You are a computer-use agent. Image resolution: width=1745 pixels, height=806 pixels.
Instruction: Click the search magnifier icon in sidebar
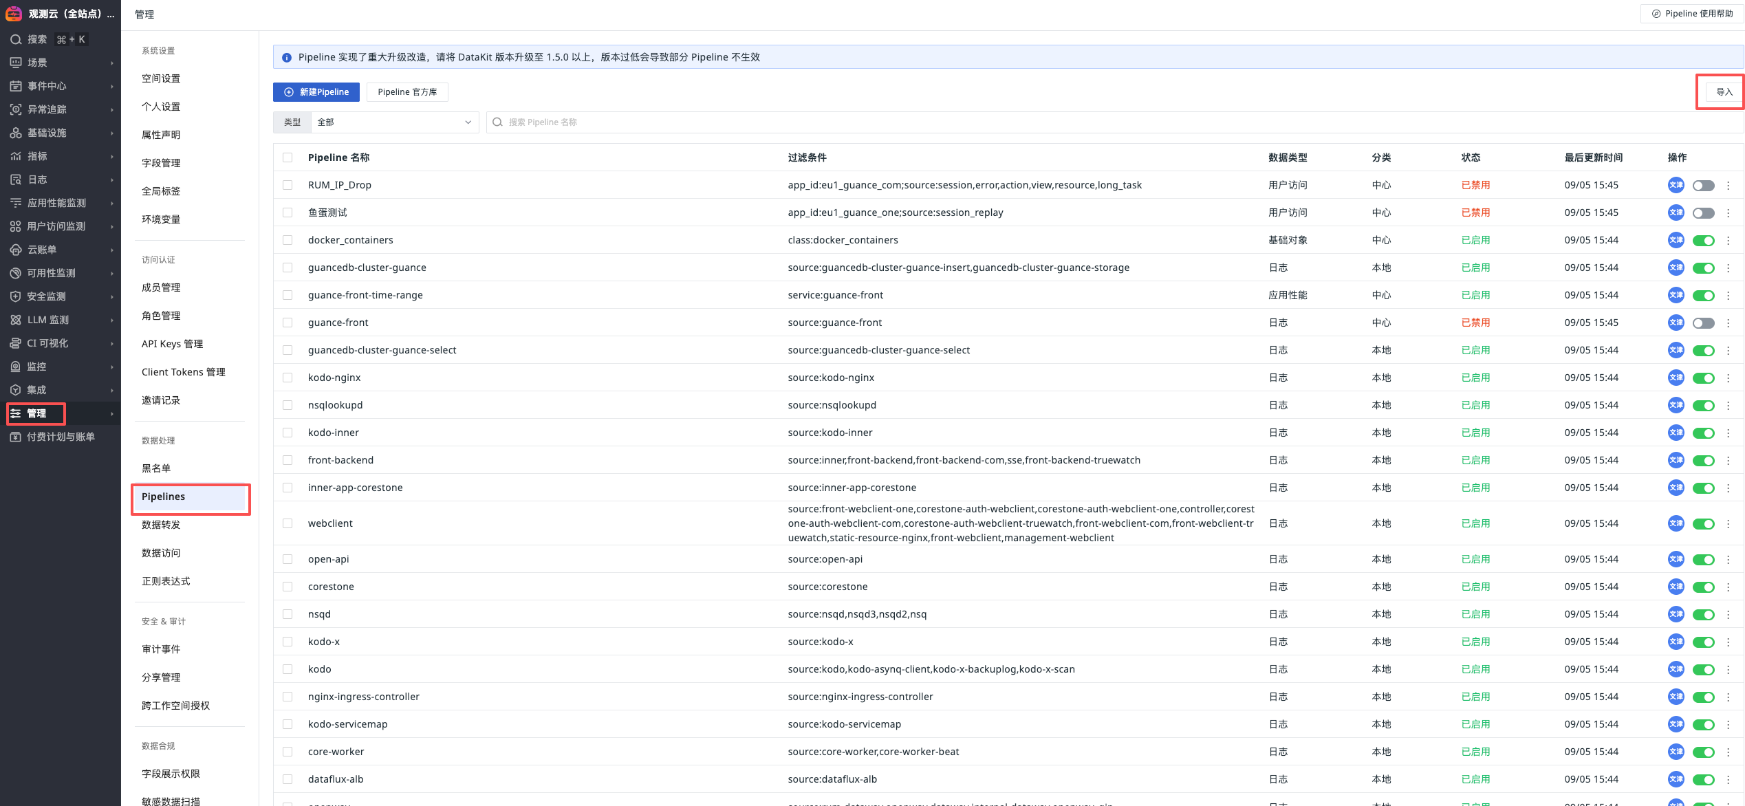16,39
